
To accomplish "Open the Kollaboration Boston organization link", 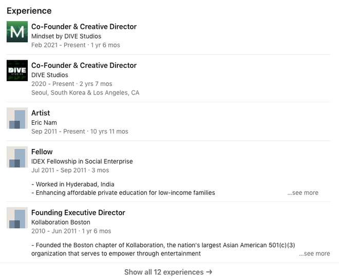I will [x=61, y=222].
